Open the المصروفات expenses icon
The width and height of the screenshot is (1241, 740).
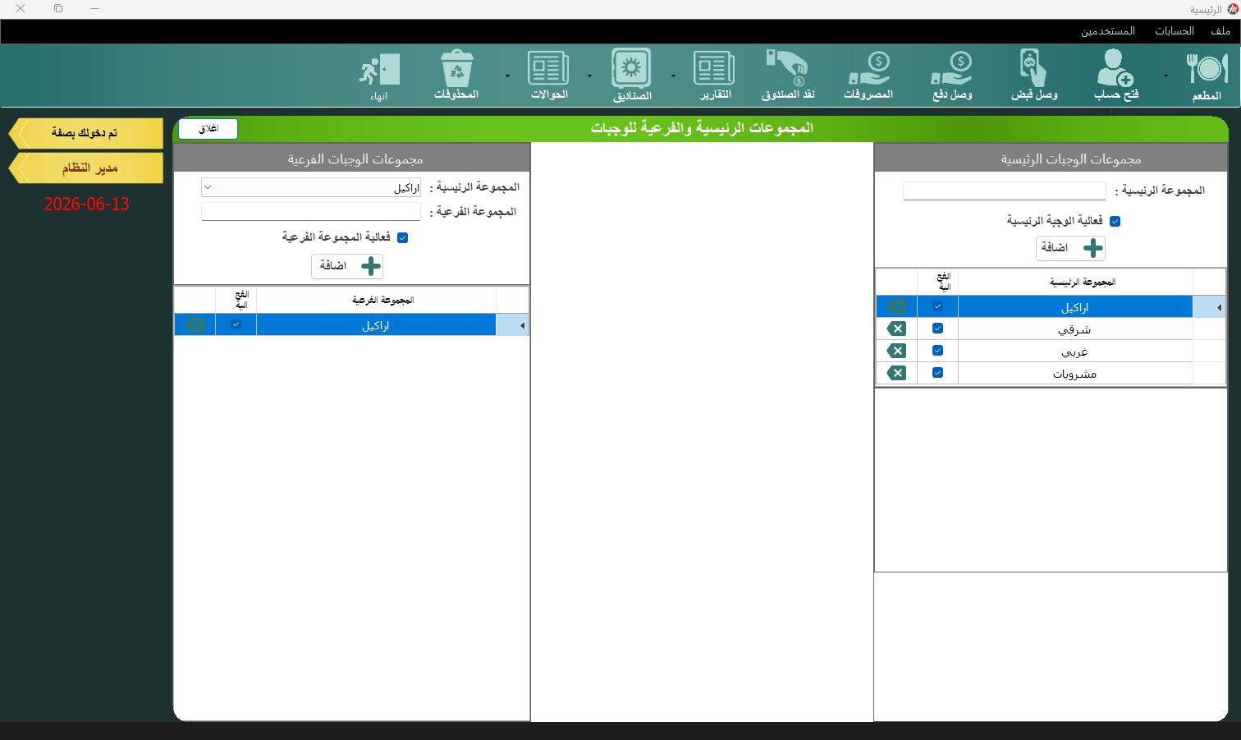coord(868,76)
